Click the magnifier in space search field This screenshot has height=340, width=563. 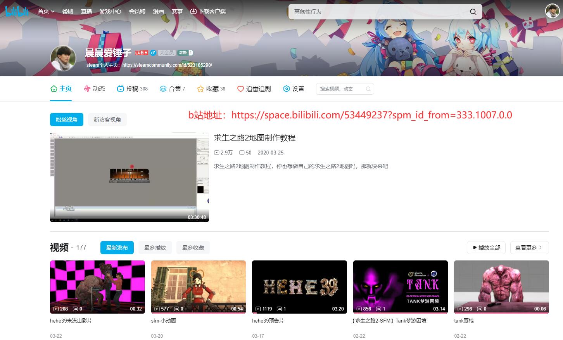(x=368, y=89)
